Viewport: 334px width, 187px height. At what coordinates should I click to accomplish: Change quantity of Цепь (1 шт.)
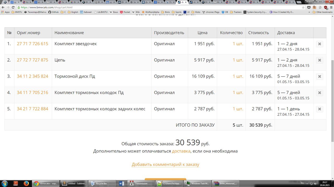238,60
